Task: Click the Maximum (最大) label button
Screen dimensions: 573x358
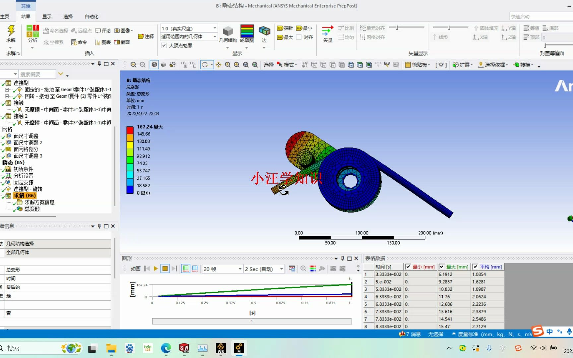Action: [285, 37]
